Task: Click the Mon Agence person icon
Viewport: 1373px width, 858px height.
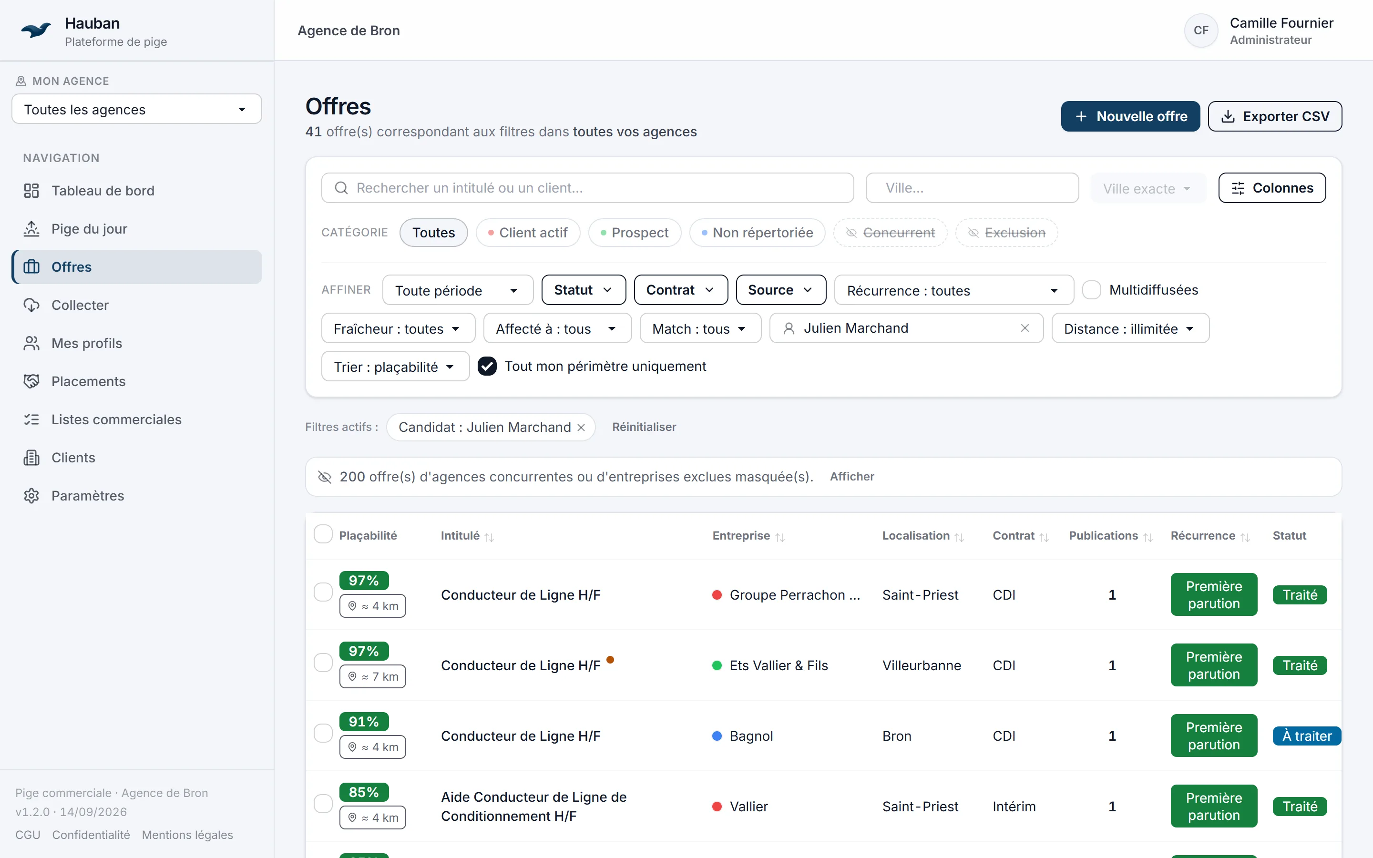Action: tap(21, 81)
